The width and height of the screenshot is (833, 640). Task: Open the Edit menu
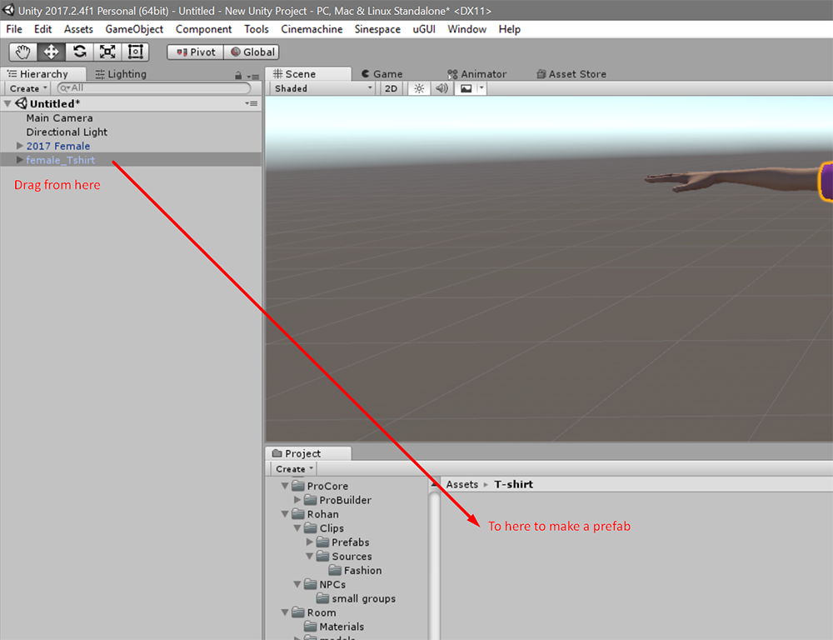[43, 29]
